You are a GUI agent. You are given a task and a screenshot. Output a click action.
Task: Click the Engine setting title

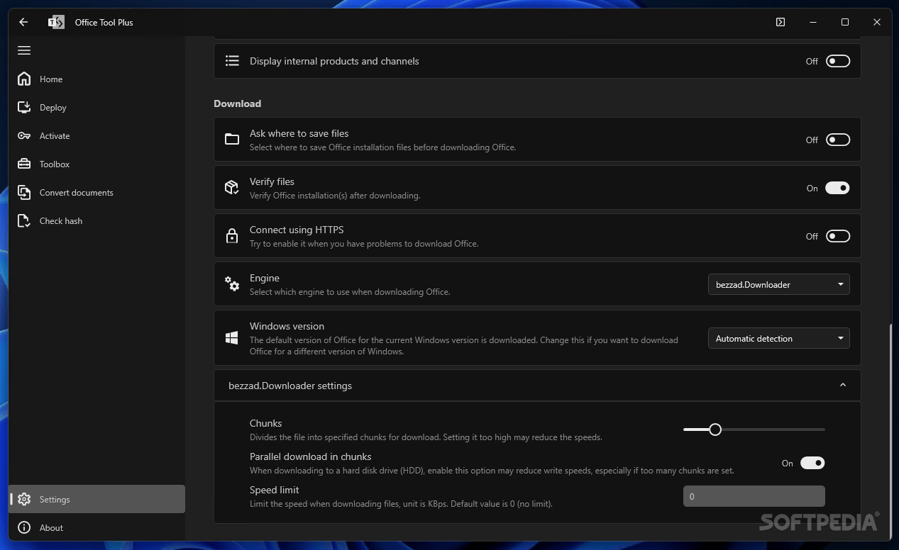pos(265,278)
